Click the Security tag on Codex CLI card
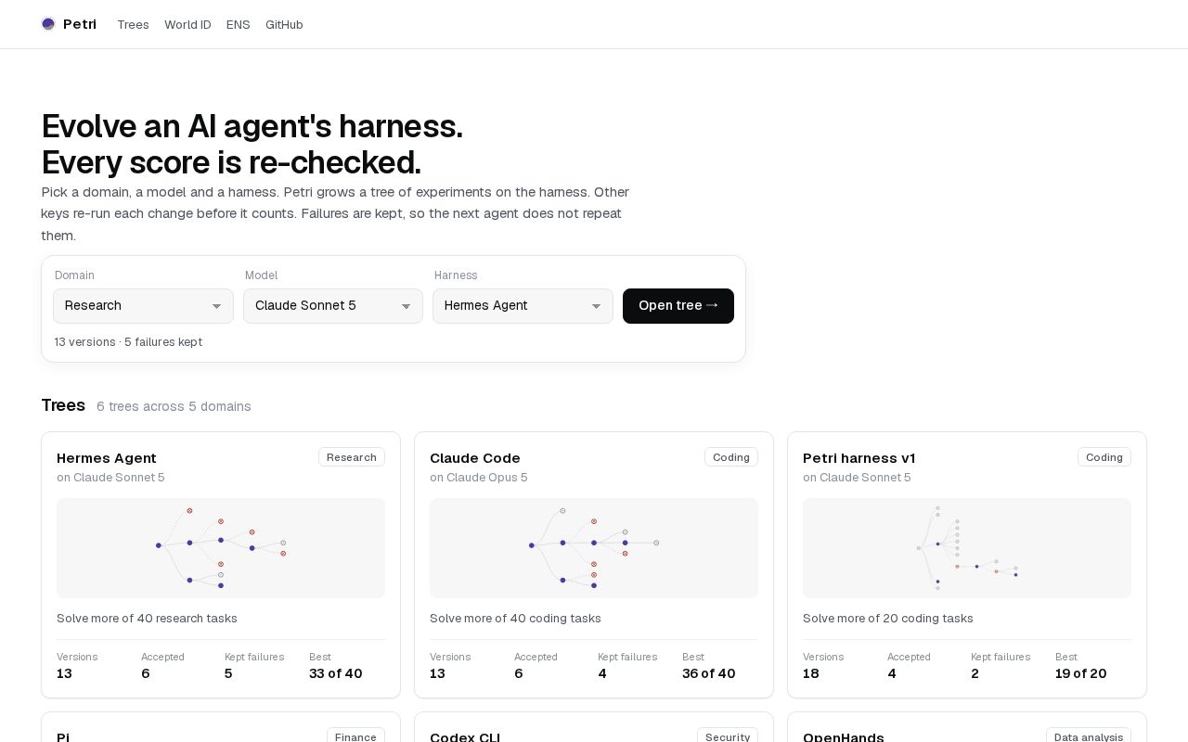This screenshot has height=742, width=1188. [x=728, y=736]
